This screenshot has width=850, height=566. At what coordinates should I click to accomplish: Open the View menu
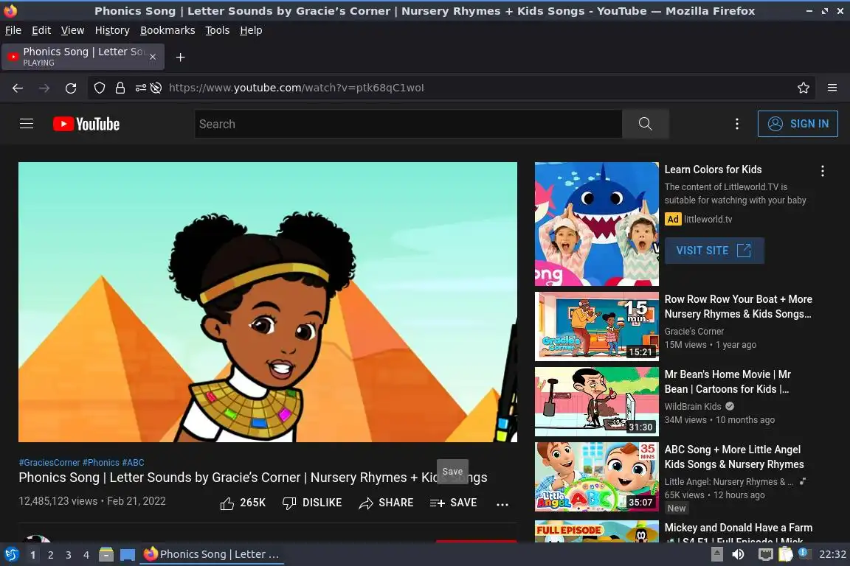pyautogui.click(x=72, y=30)
